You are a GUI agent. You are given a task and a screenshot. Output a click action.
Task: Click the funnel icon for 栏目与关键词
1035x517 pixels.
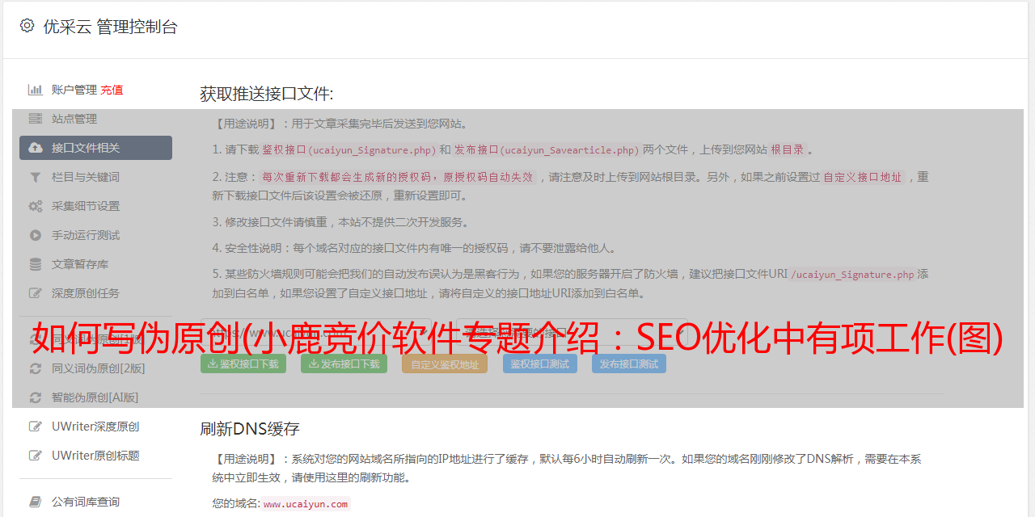(x=36, y=177)
